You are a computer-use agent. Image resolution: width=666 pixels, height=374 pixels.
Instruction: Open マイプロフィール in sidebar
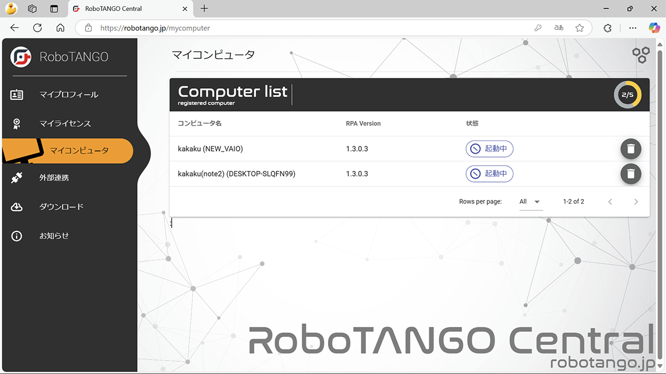click(x=68, y=94)
